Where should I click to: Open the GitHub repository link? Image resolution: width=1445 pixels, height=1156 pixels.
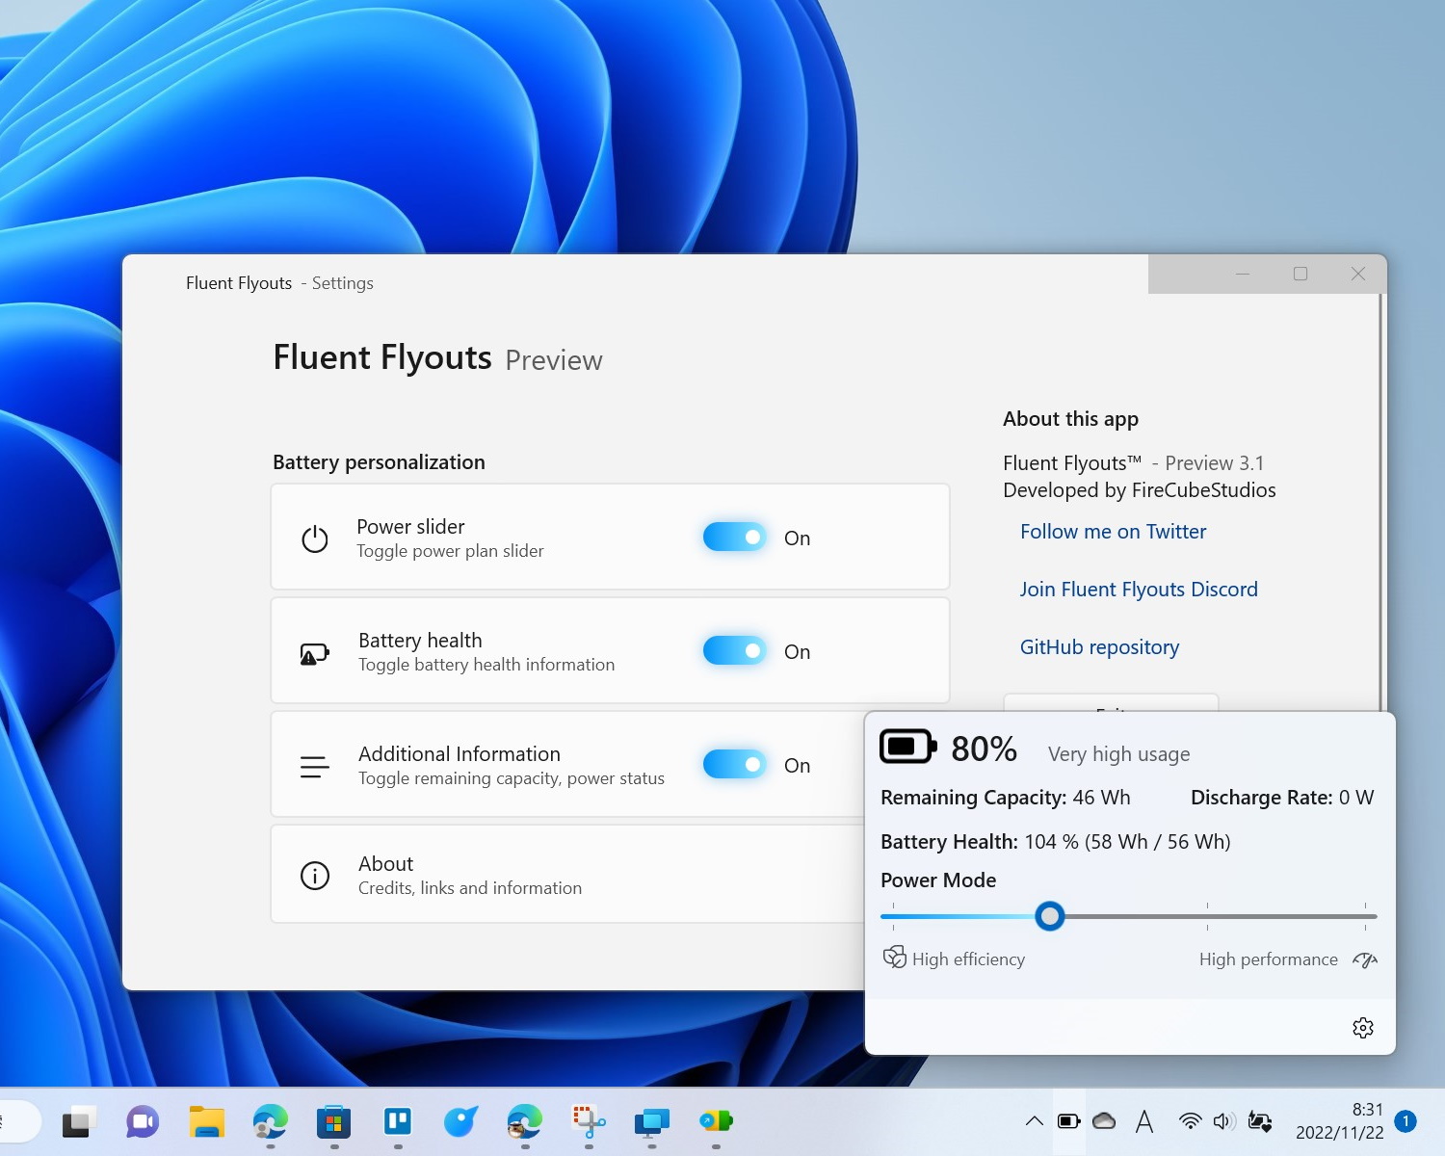click(1099, 647)
